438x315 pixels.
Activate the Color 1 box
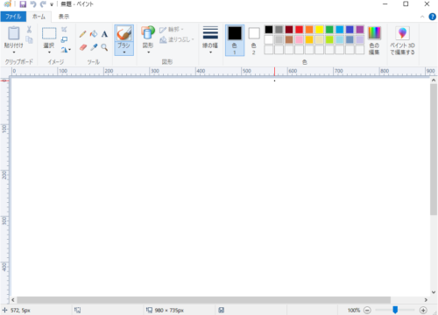235,40
